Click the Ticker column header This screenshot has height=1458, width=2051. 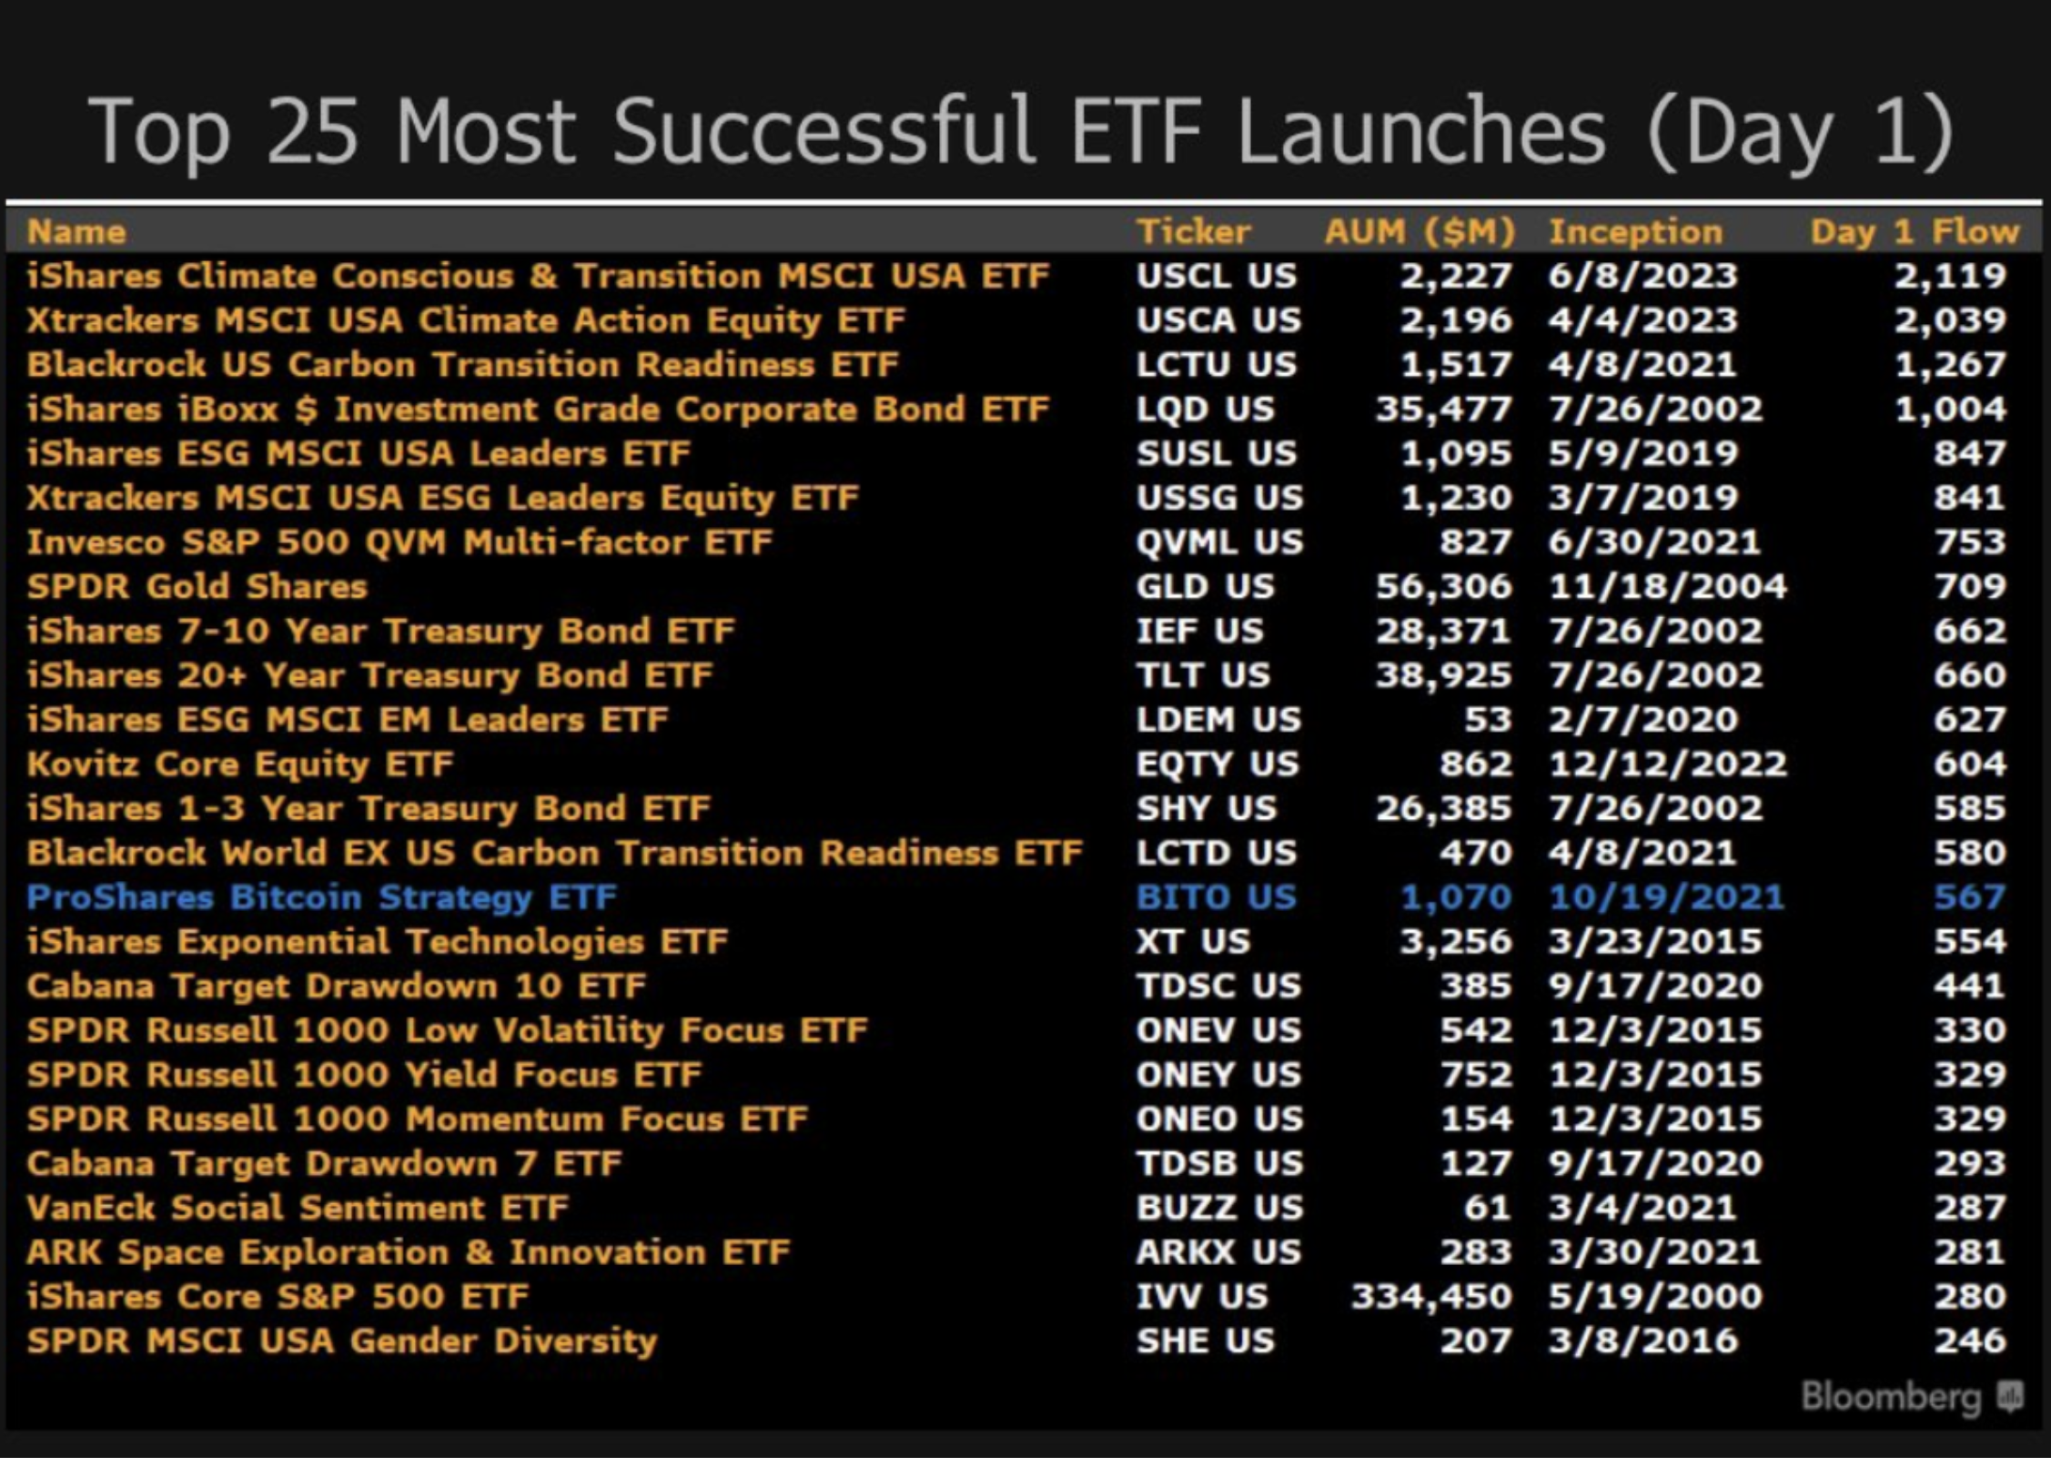coord(1193,232)
